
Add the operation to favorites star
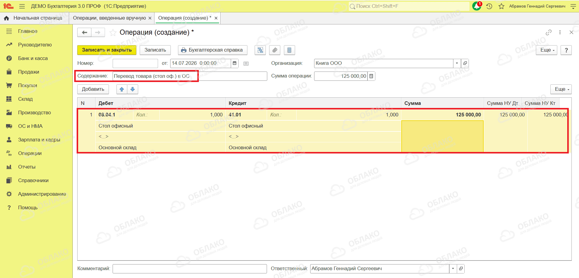pos(113,33)
